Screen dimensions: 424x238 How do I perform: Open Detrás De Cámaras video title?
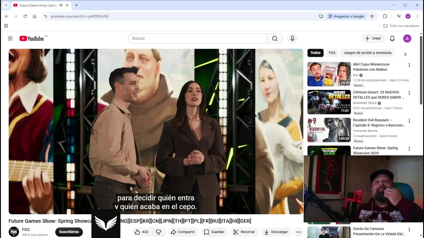[379, 231]
